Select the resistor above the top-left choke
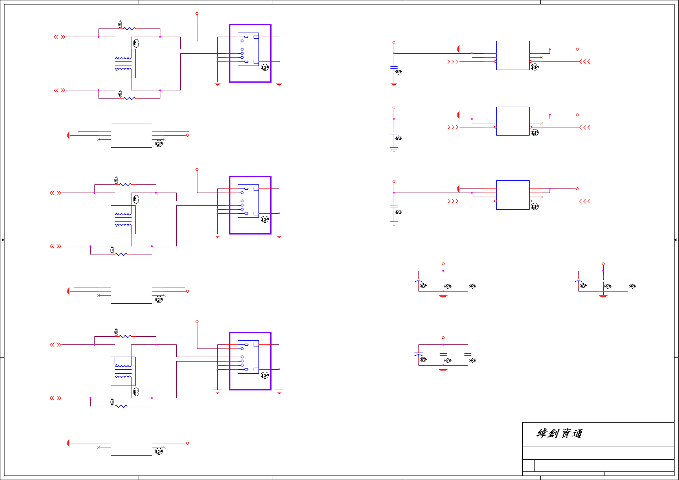The image size is (679, 480). click(129, 28)
